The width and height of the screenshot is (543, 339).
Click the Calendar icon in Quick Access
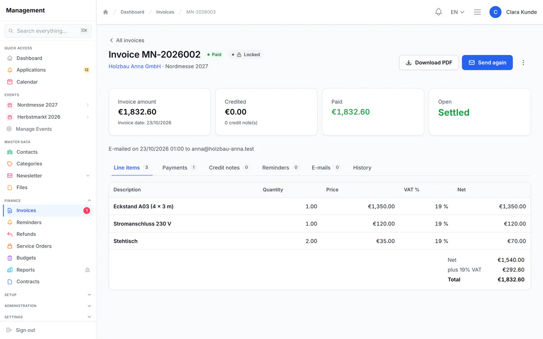tap(10, 82)
